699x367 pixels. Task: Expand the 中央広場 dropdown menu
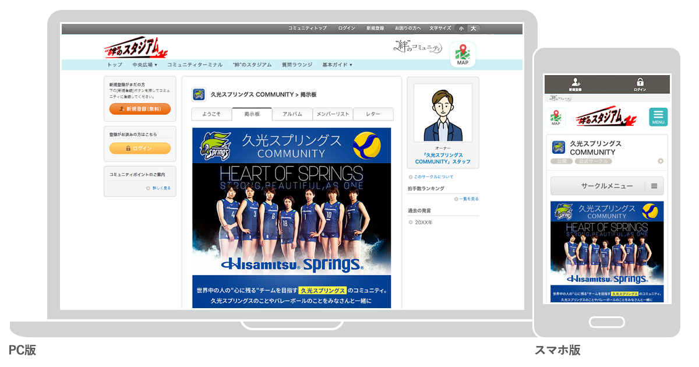(x=145, y=65)
